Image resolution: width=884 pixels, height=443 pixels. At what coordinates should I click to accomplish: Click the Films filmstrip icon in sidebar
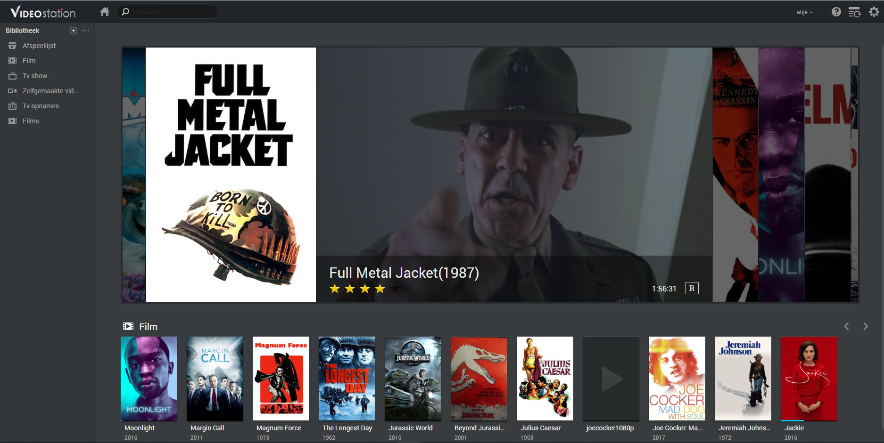click(12, 121)
